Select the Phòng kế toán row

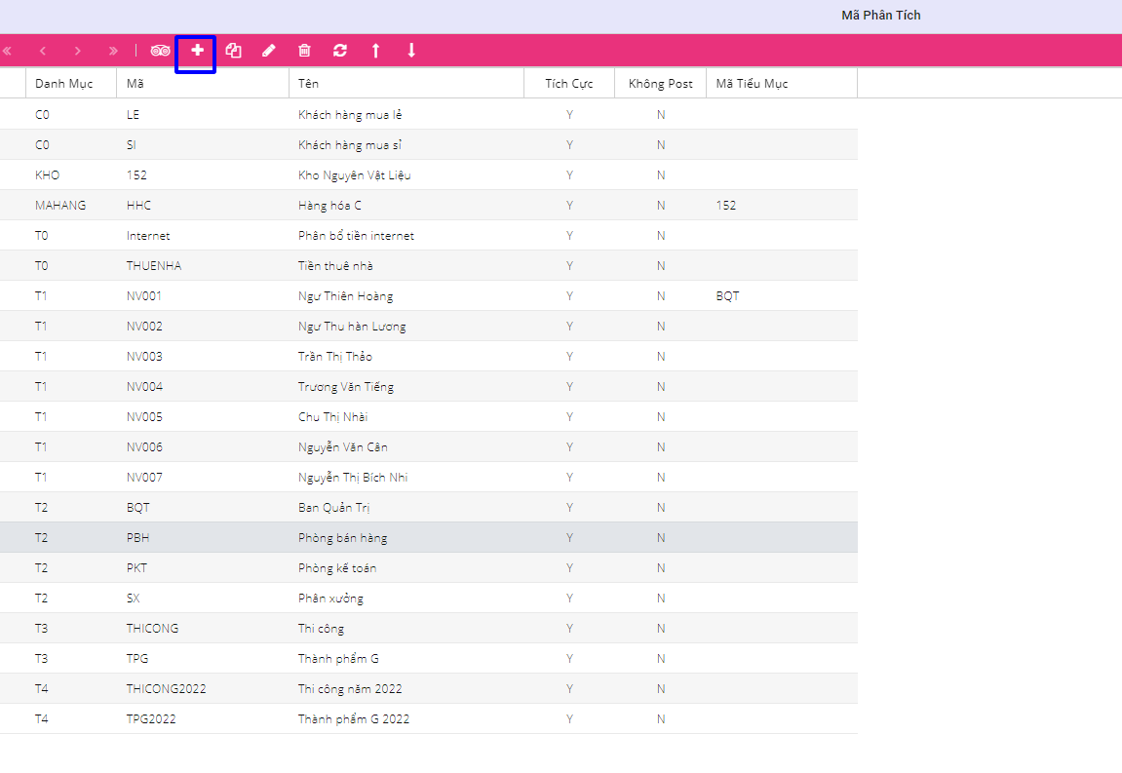pos(337,568)
